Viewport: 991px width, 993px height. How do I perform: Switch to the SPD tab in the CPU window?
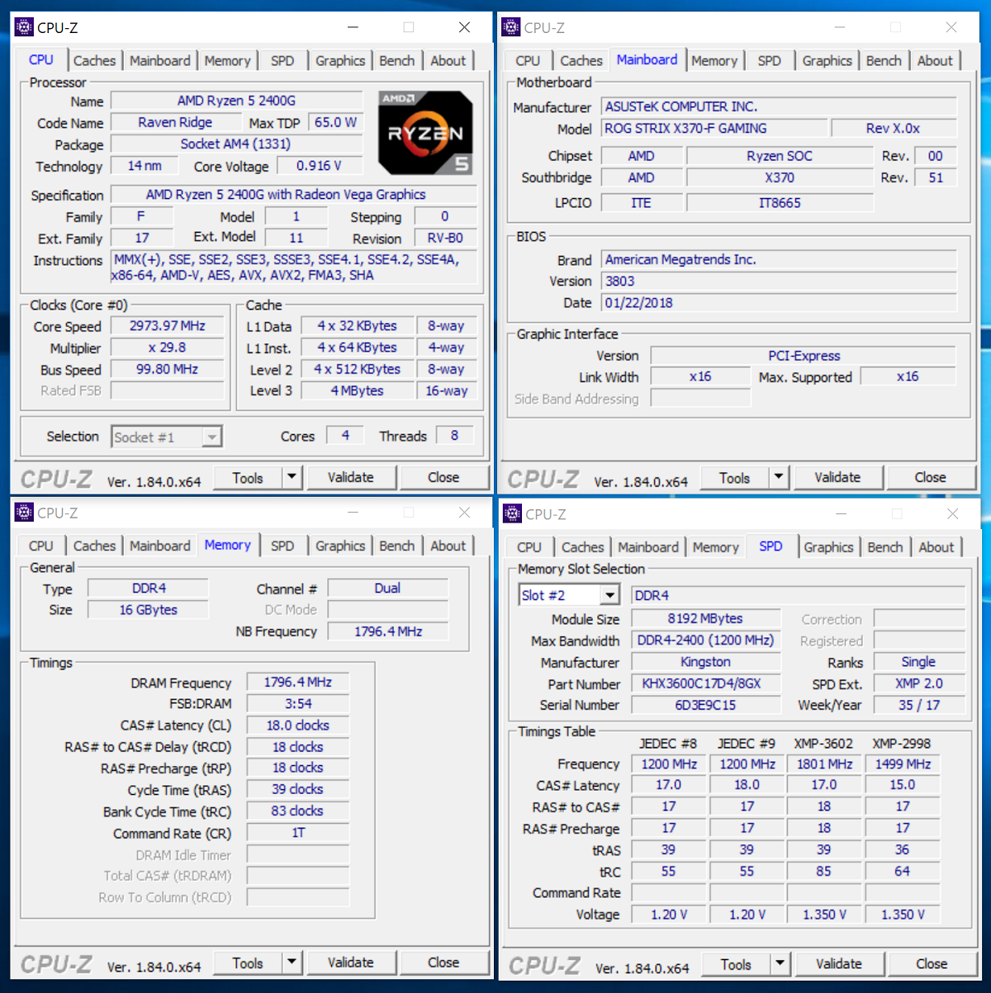tap(282, 59)
